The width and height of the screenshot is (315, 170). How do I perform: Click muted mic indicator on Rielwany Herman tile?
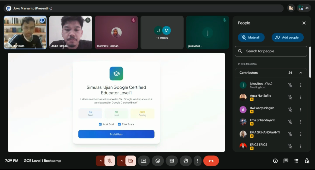click(x=133, y=20)
